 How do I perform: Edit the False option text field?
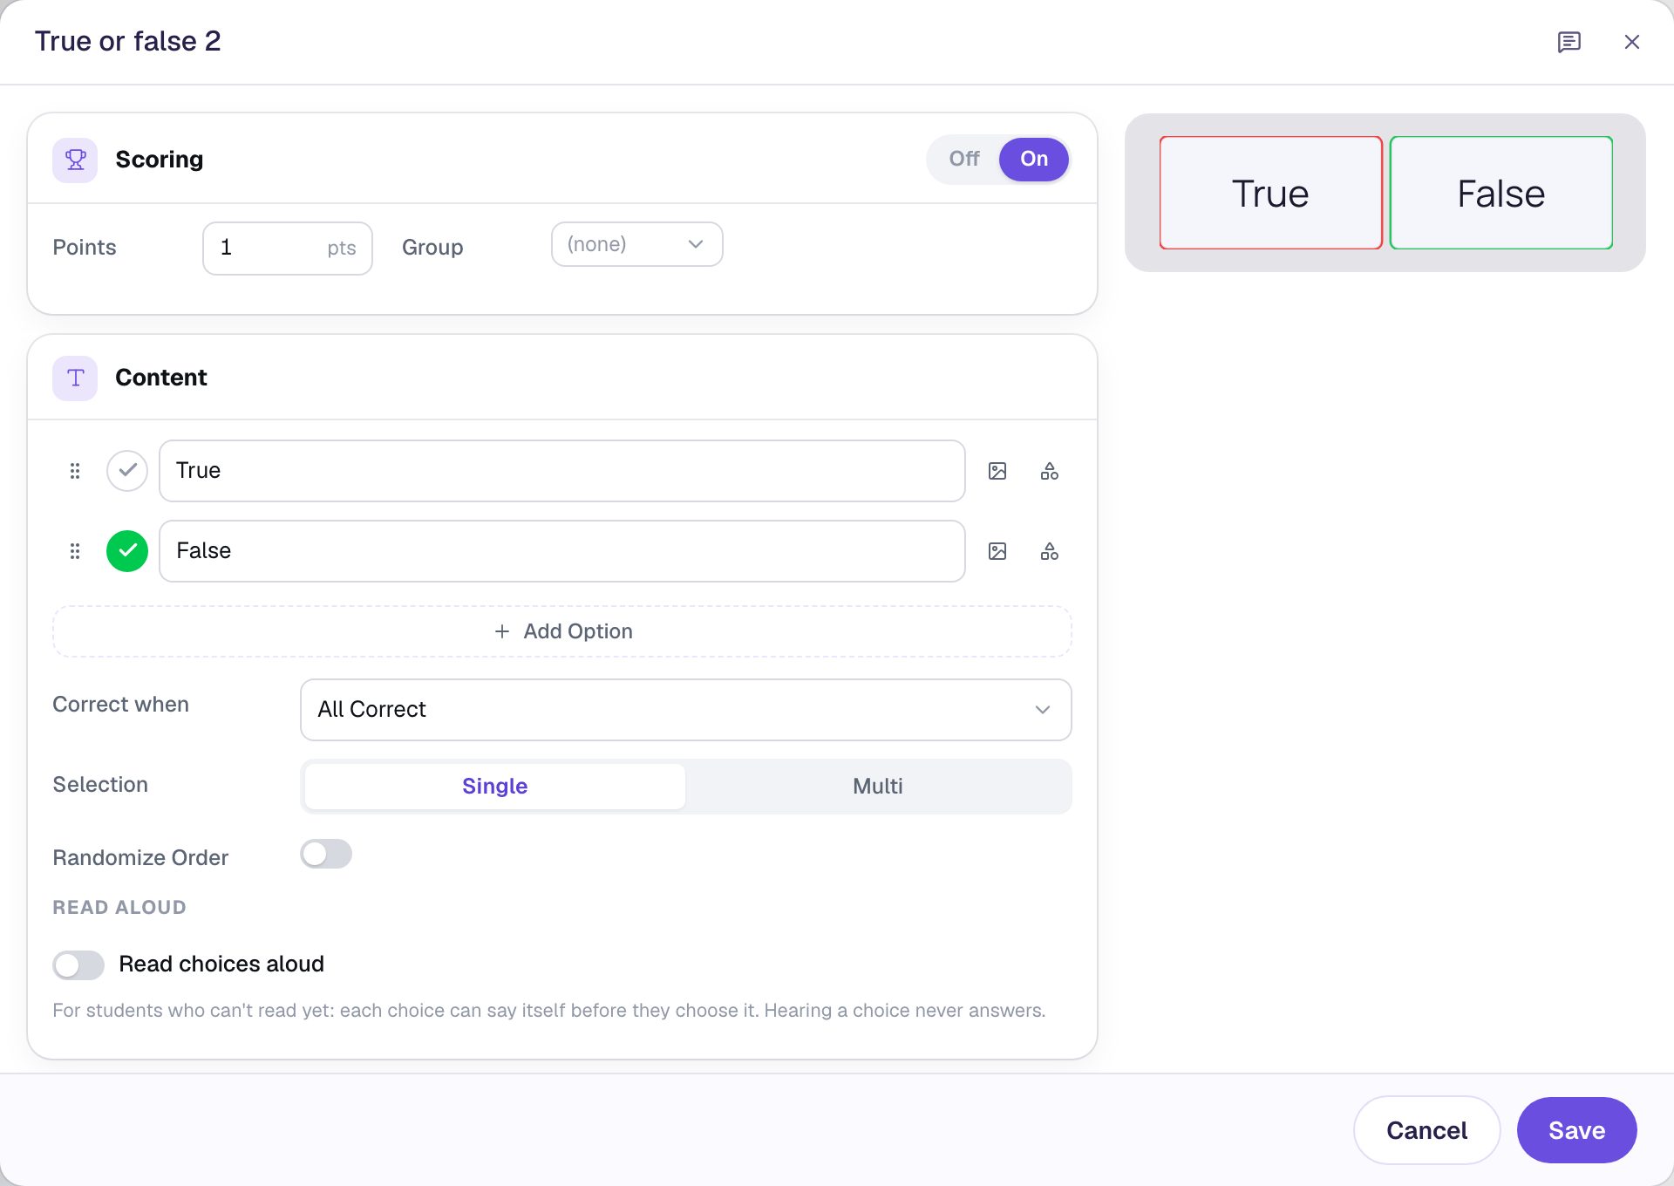point(562,551)
